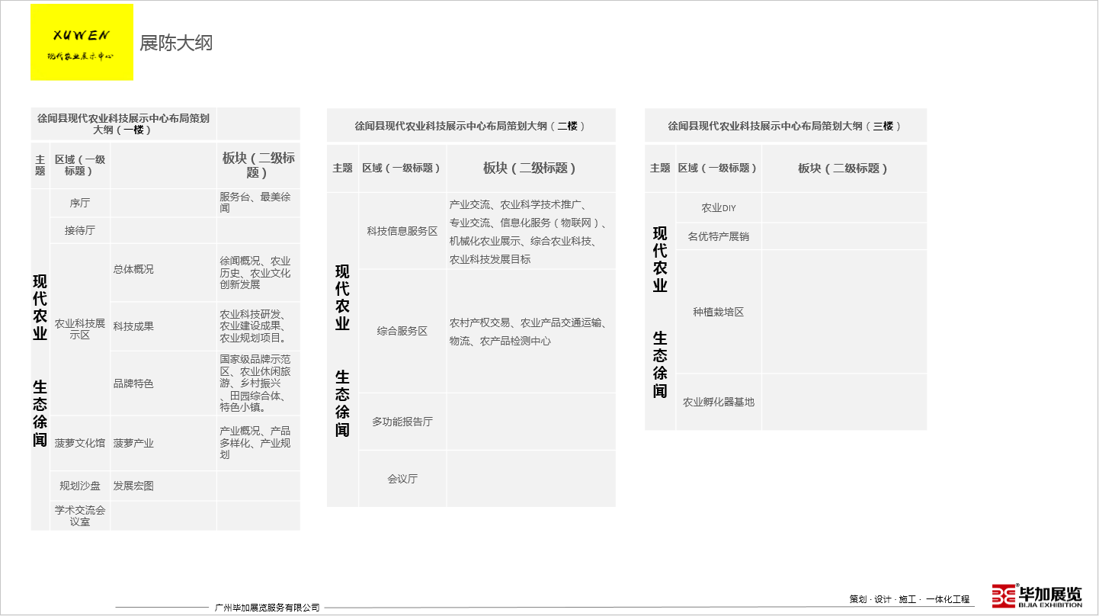Screen dimensions: 1099x616
Task: Select the 菠萝文化馆 cell
Action: (x=80, y=443)
